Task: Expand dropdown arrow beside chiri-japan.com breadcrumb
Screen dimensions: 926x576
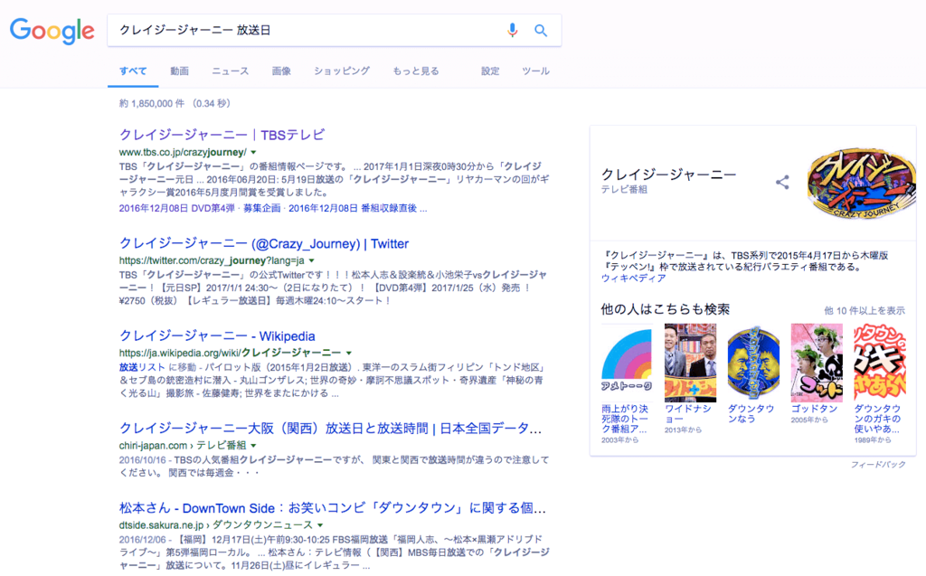Action: (254, 446)
